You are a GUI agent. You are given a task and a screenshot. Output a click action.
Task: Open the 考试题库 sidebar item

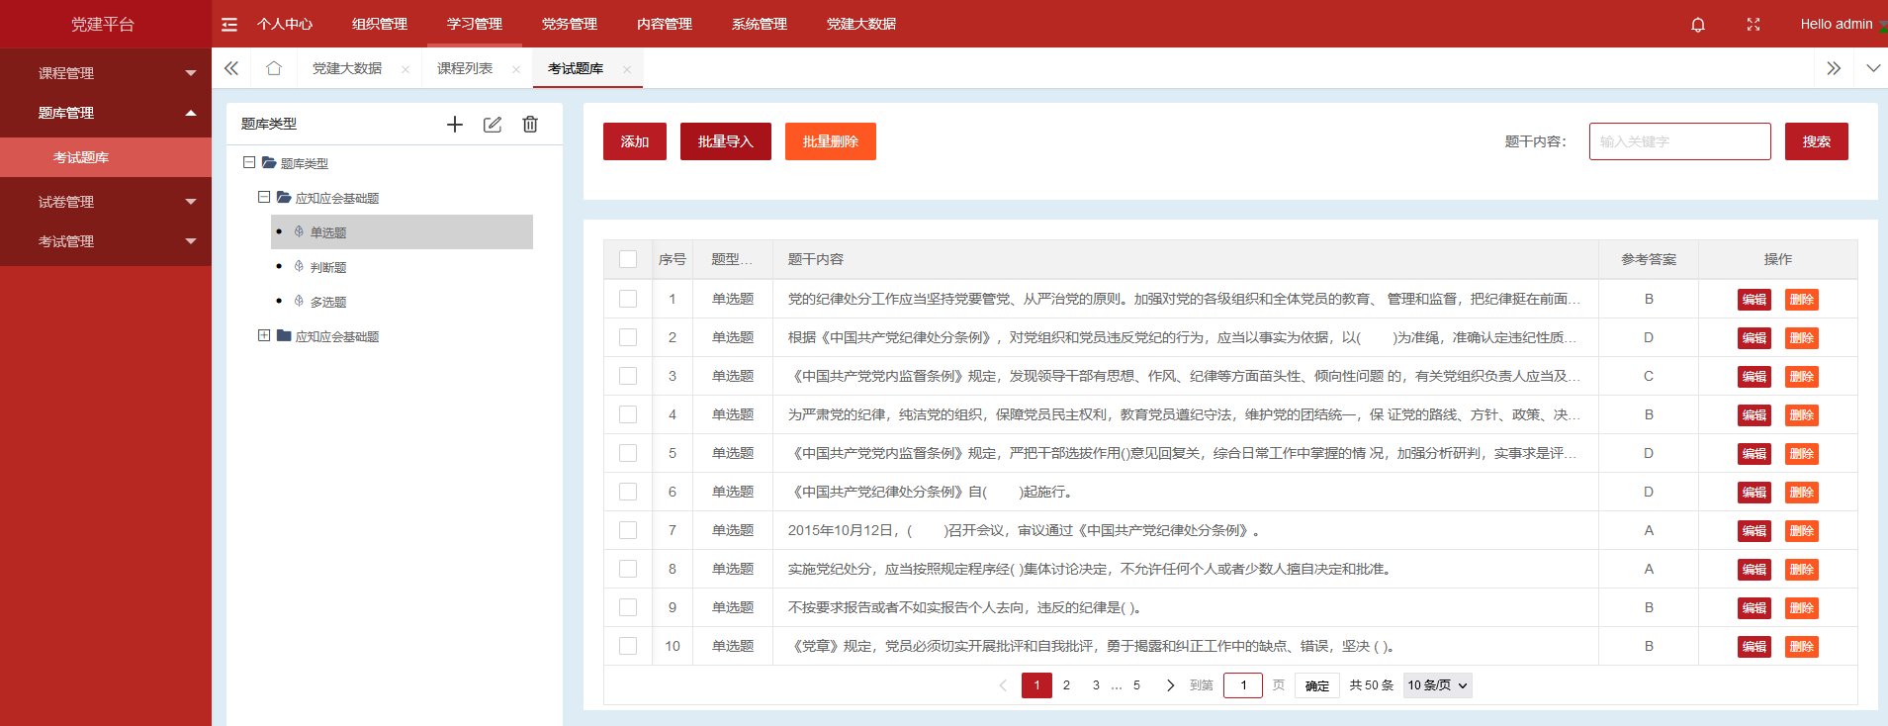pyautogui.click(x=106, y=157)
